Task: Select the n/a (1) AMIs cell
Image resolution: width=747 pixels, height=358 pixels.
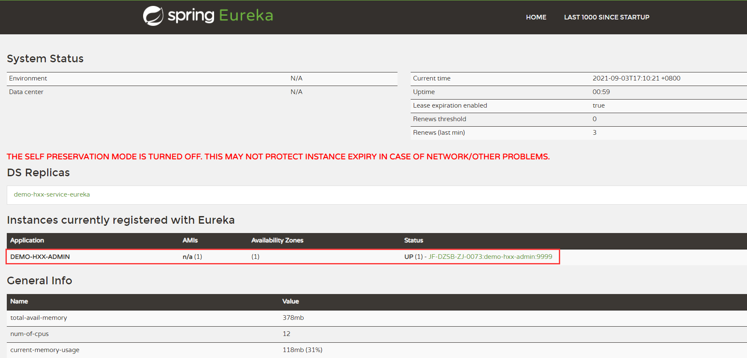Action: click(192, 257)
